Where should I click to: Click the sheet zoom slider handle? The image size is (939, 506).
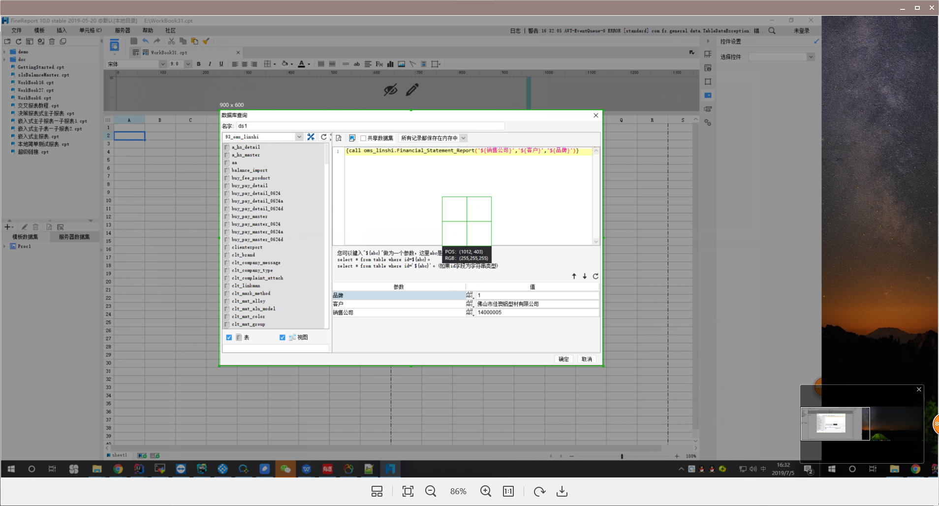click(x=622, y=456)
